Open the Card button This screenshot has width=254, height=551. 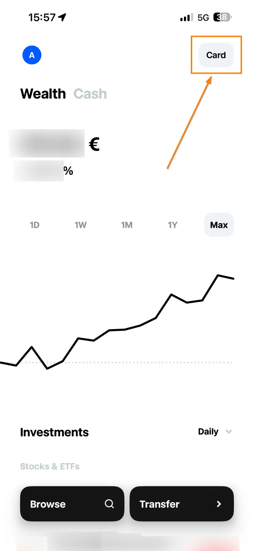point(216,55)
